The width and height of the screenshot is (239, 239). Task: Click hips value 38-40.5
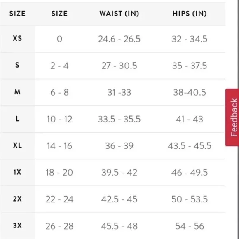point(190,92)
